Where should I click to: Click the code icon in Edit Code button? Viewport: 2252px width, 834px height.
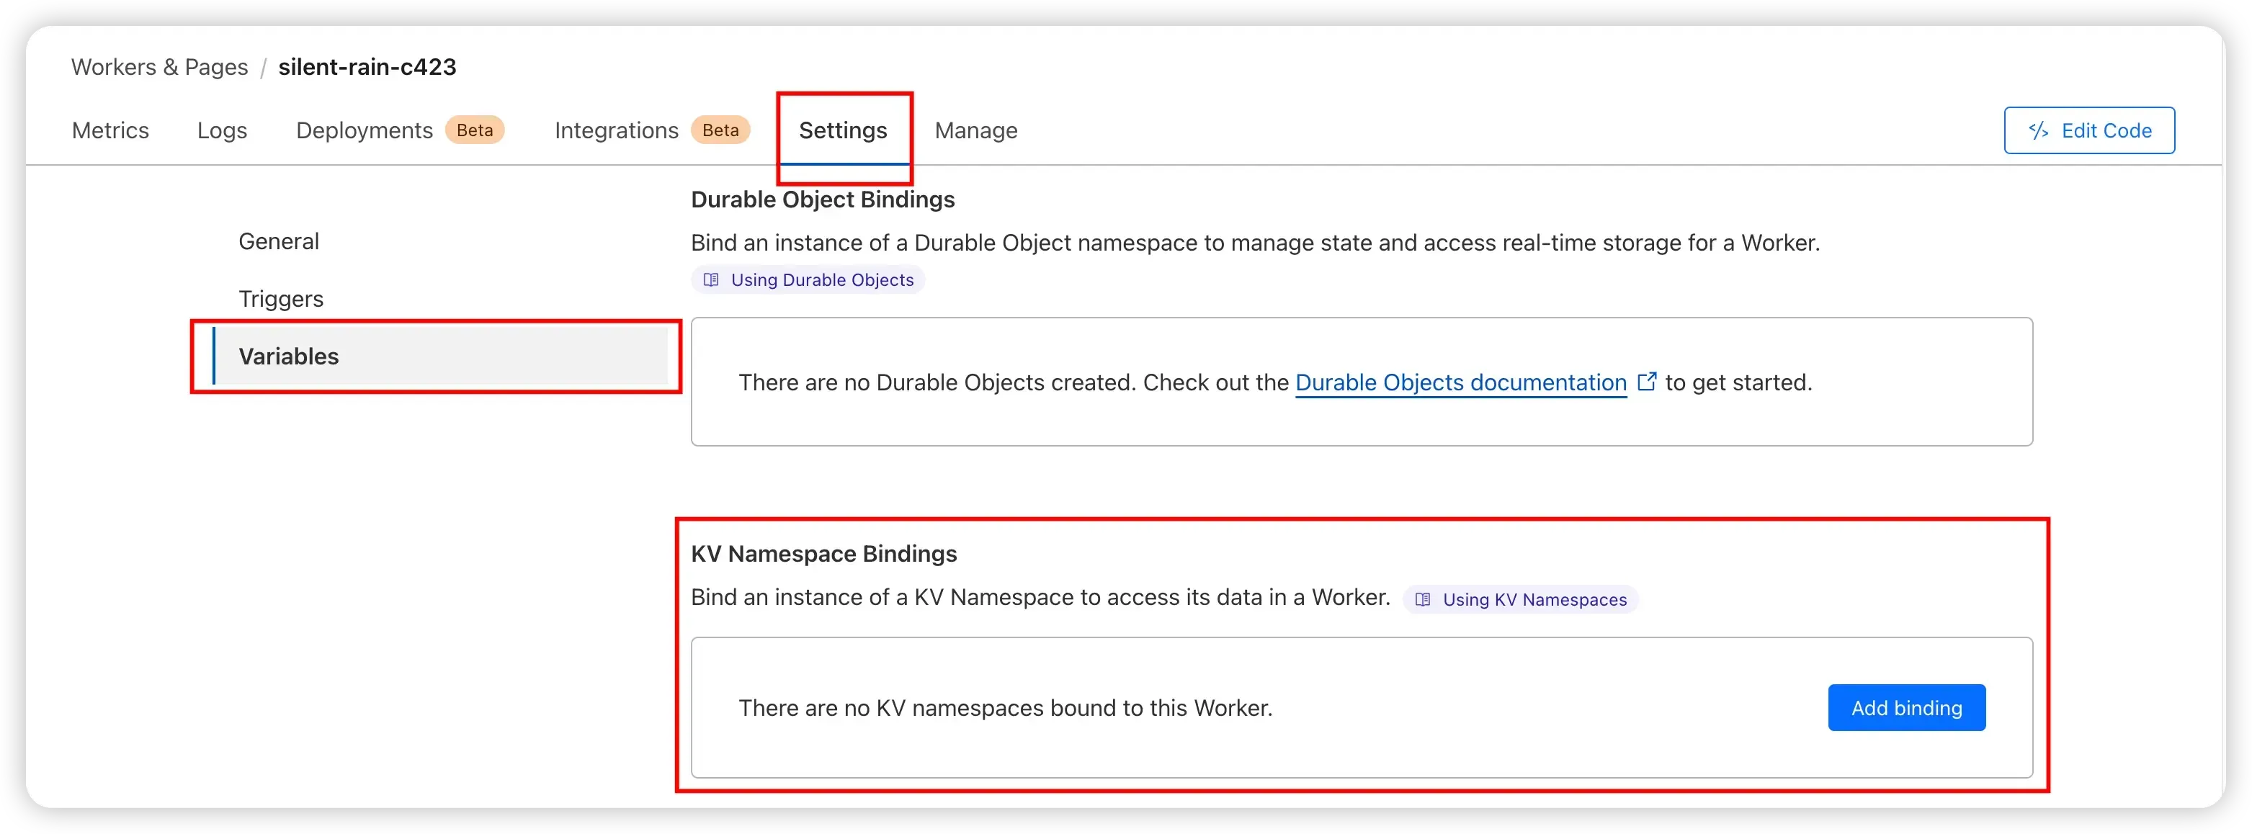coord(2038,130)
